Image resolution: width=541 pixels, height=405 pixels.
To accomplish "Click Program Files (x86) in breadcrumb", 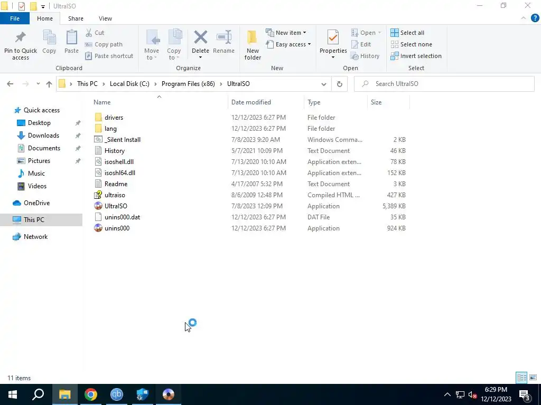I will click(188, 84).
